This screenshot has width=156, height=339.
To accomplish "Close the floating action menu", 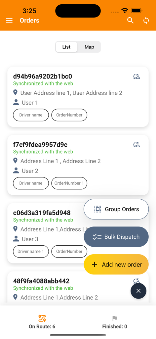I will (138, 291).
